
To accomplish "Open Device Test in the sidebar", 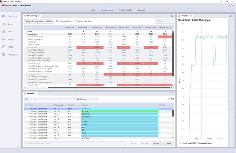I will pyautogui.click(x=10, y=16).
